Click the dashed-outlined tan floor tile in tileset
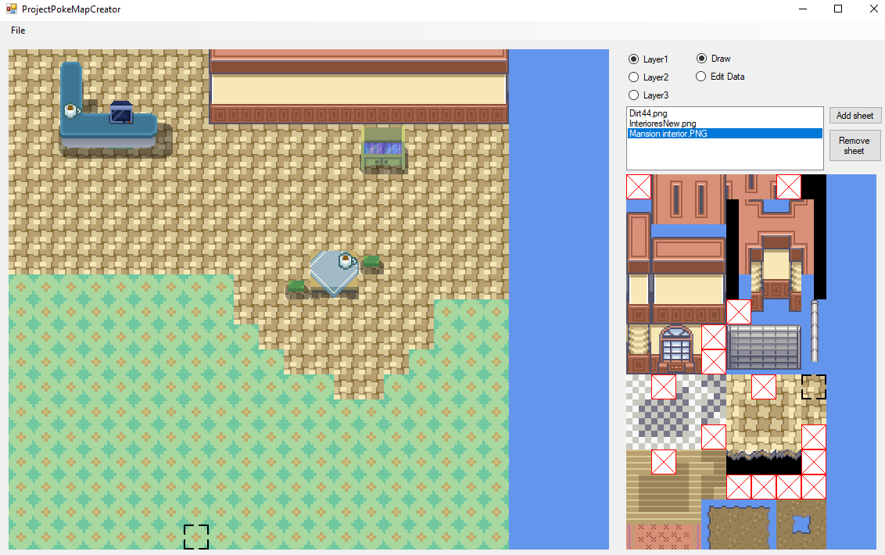Image resolution: width=885 pixels, height=555 pixels. point(814,387)
